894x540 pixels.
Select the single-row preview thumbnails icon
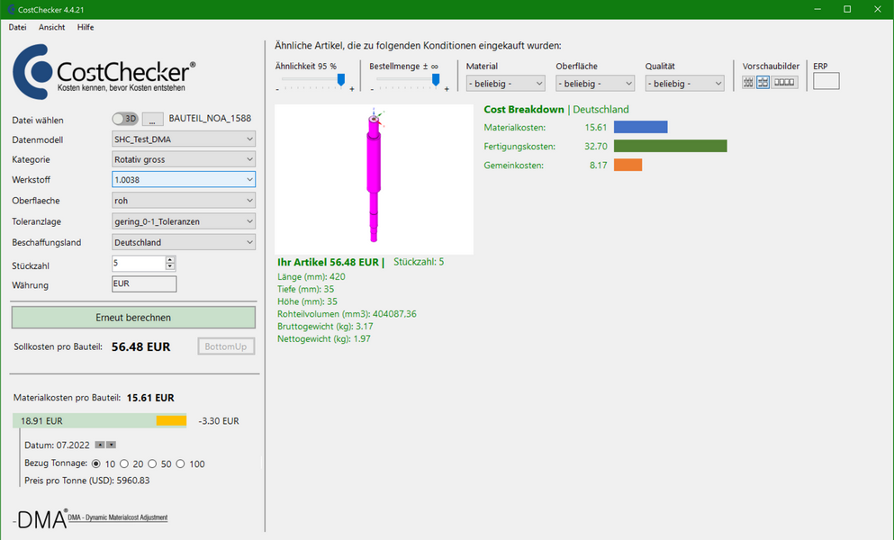click(784, 82)
